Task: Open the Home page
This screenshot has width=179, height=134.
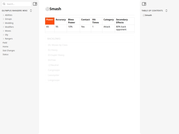Action: point(5,47)
